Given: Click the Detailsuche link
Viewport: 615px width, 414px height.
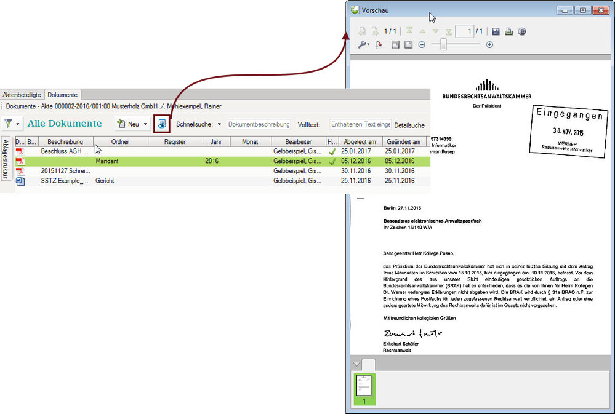Looking at the screenshot, I should click(409, 125).
